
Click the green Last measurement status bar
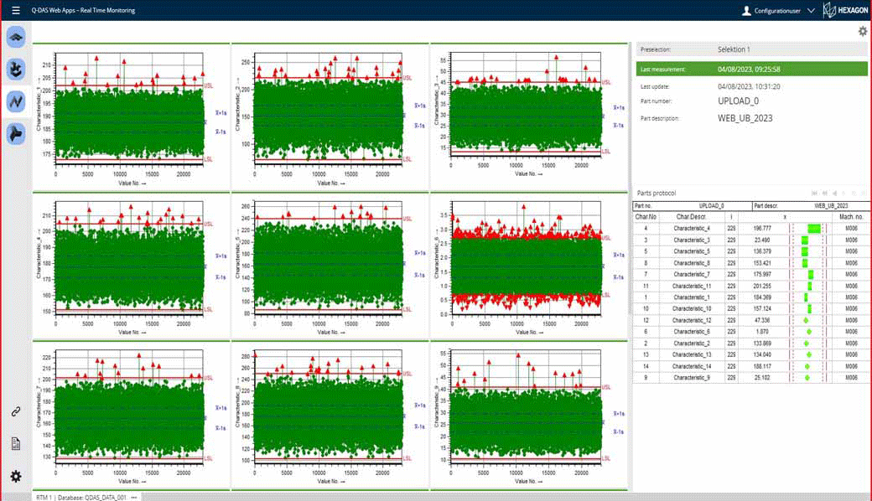[751, 69]
